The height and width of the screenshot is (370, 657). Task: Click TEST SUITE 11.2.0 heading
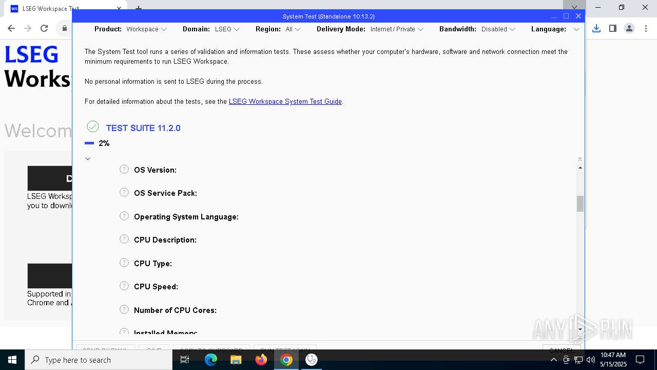(143, 128)
